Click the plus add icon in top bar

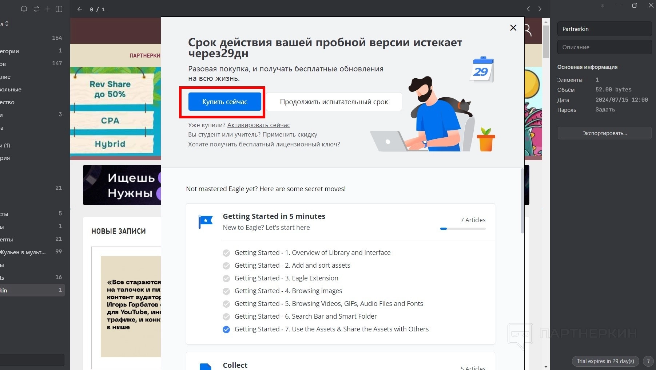click(x=48, y=9)
